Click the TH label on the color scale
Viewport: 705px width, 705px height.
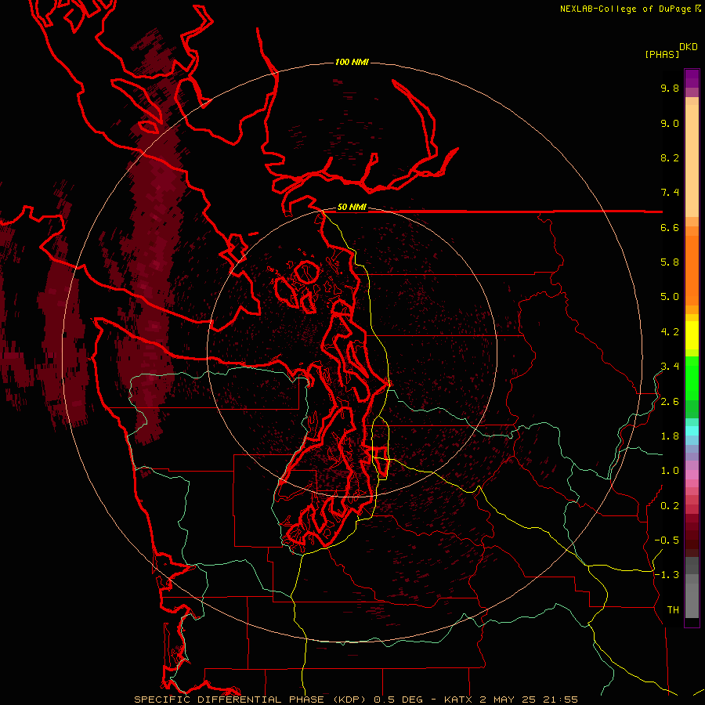coord(673,609)
